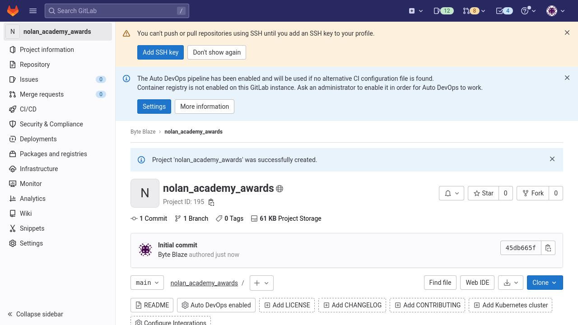Click the fork count 0
Viewport: 578px width, 325px height.
click(556, 193)
